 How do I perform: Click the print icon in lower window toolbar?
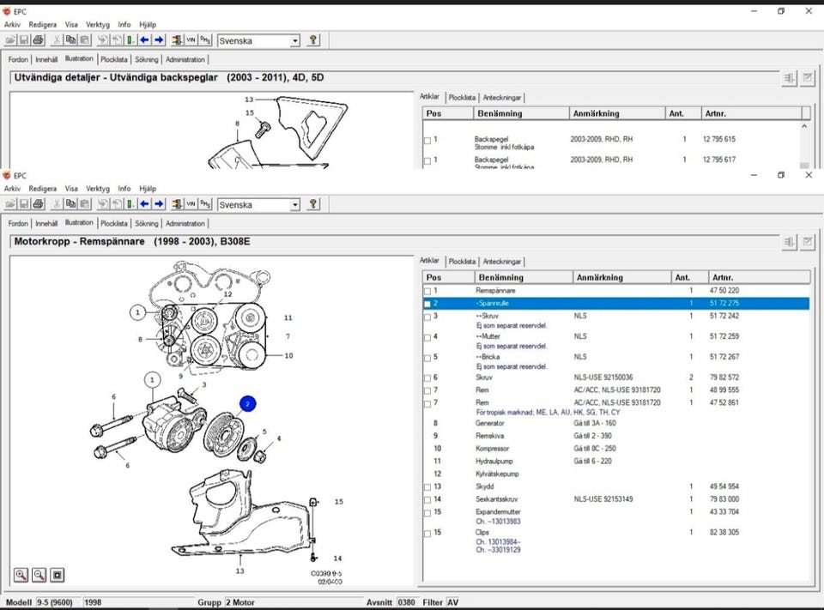(38, 205)
